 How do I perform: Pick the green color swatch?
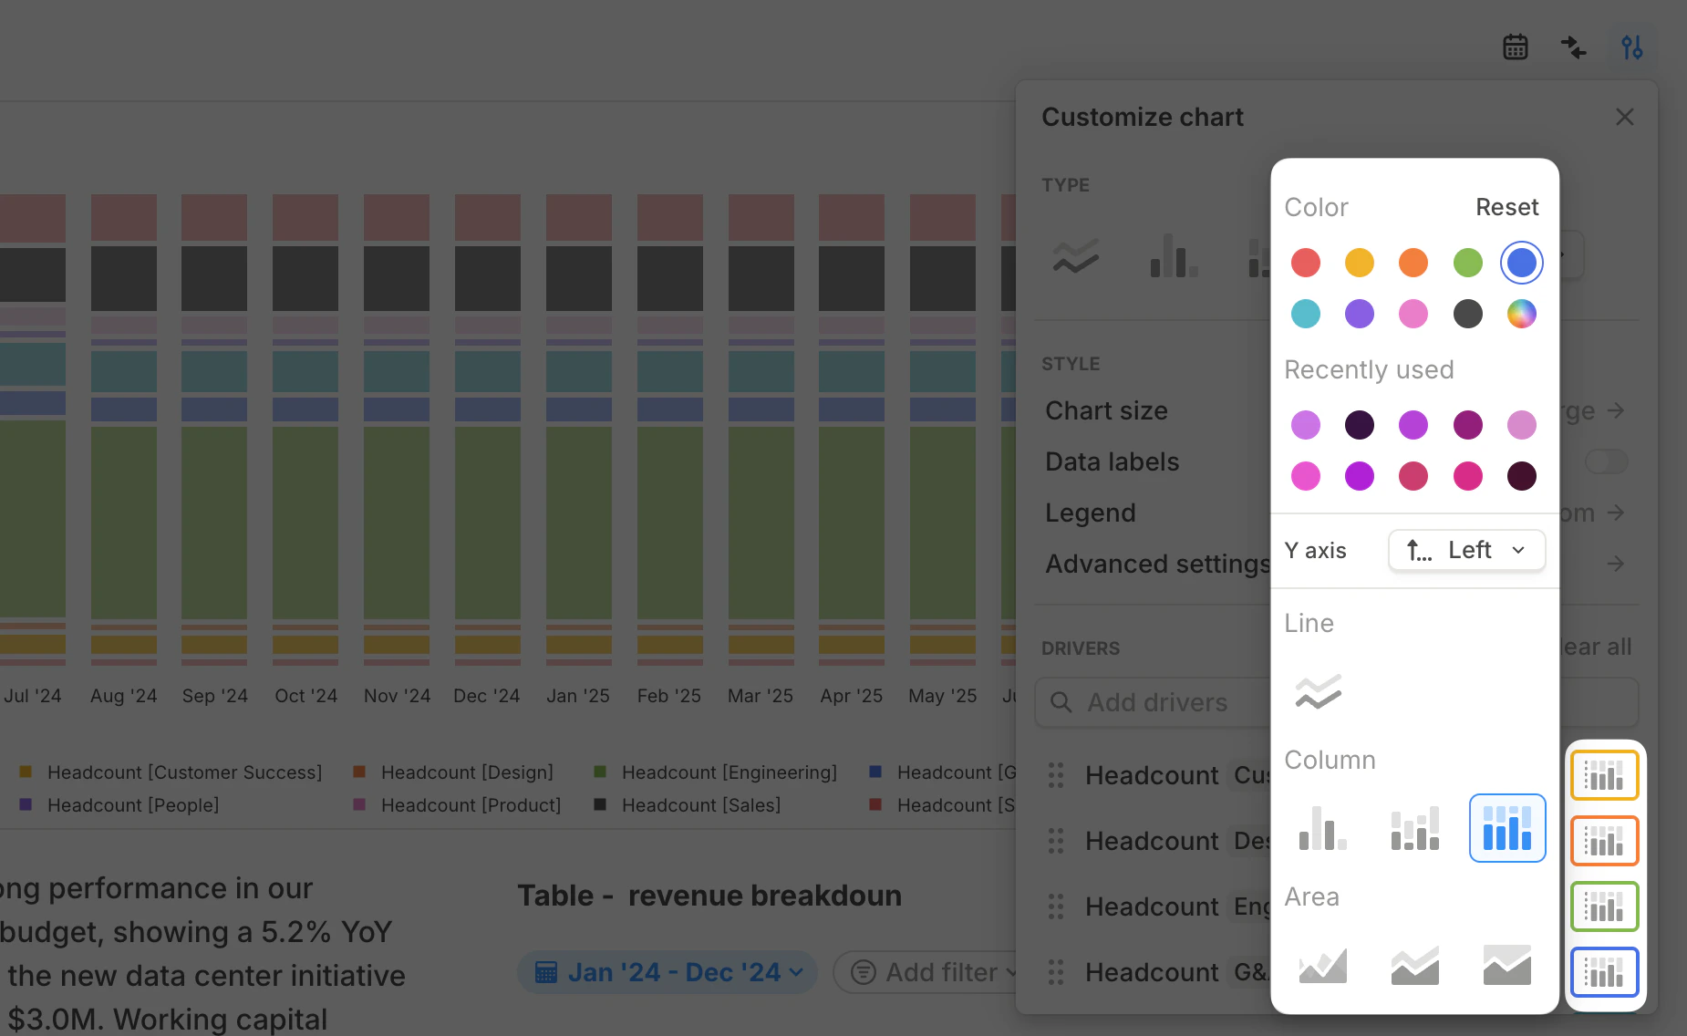coord(1468,263)
